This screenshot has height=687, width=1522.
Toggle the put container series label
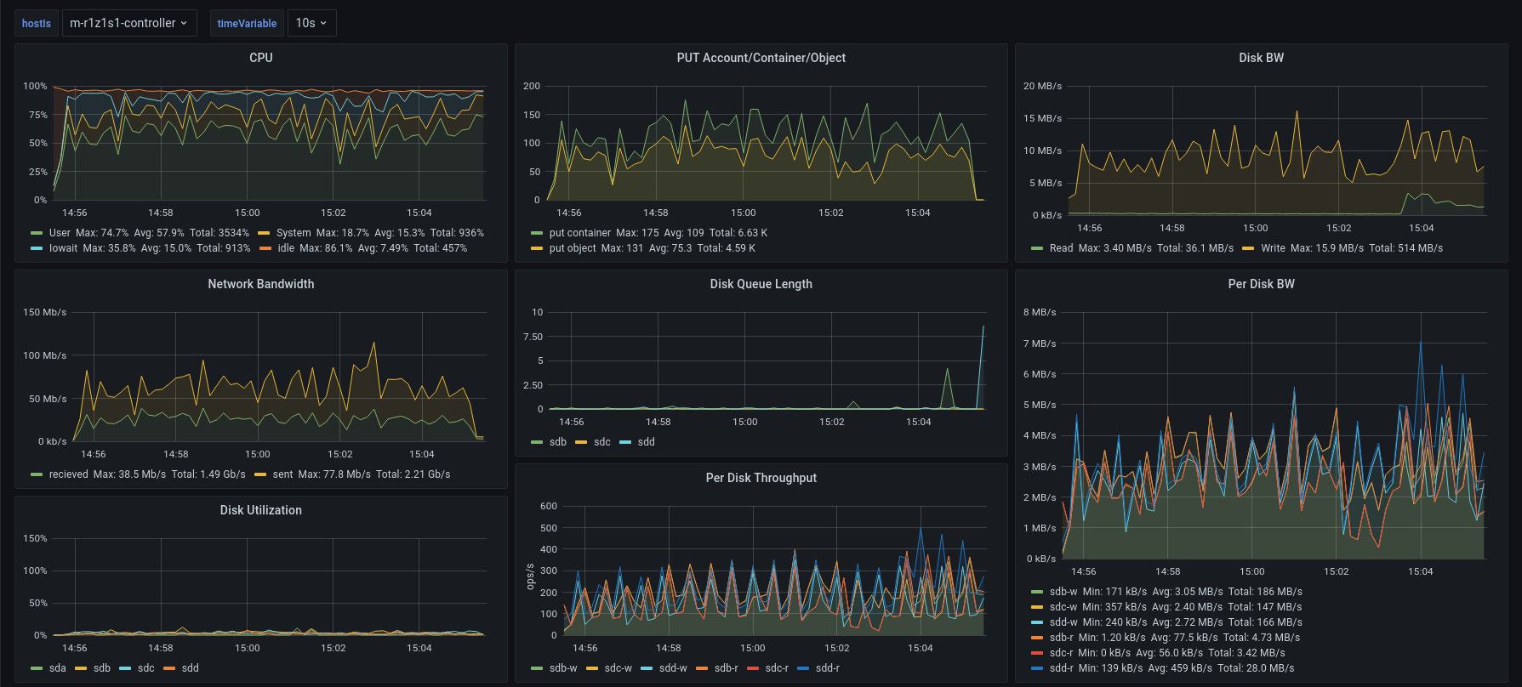[579, 233]
